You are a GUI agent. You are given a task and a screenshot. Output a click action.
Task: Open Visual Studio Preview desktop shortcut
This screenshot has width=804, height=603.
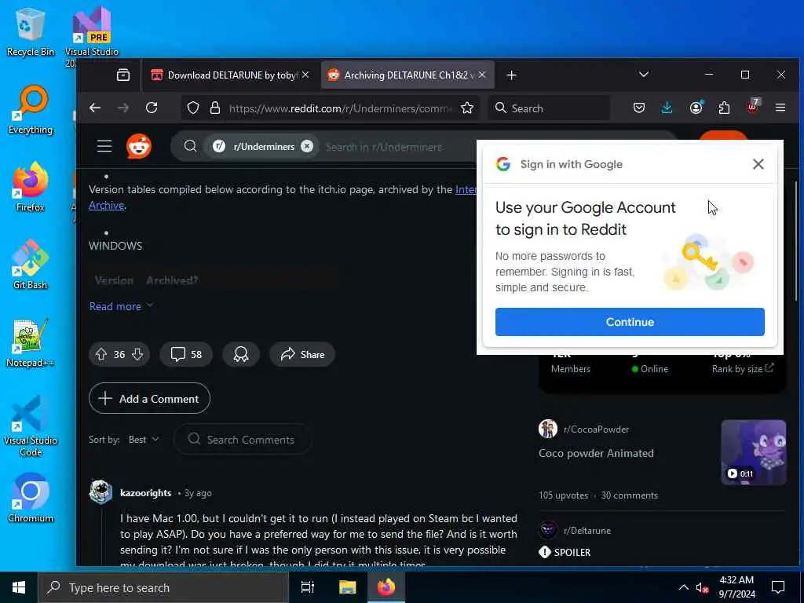pyautogui.click(x=91, y=36)
